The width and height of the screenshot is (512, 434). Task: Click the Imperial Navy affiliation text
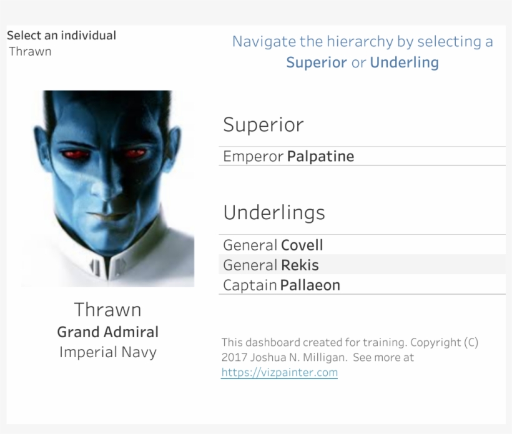tap(107, 352)
